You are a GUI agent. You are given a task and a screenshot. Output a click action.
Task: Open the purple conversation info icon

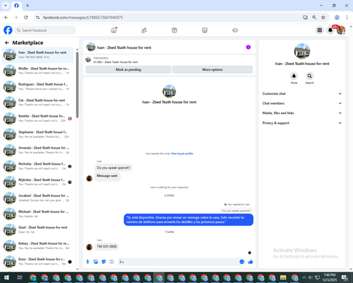(x=249, y=47)
